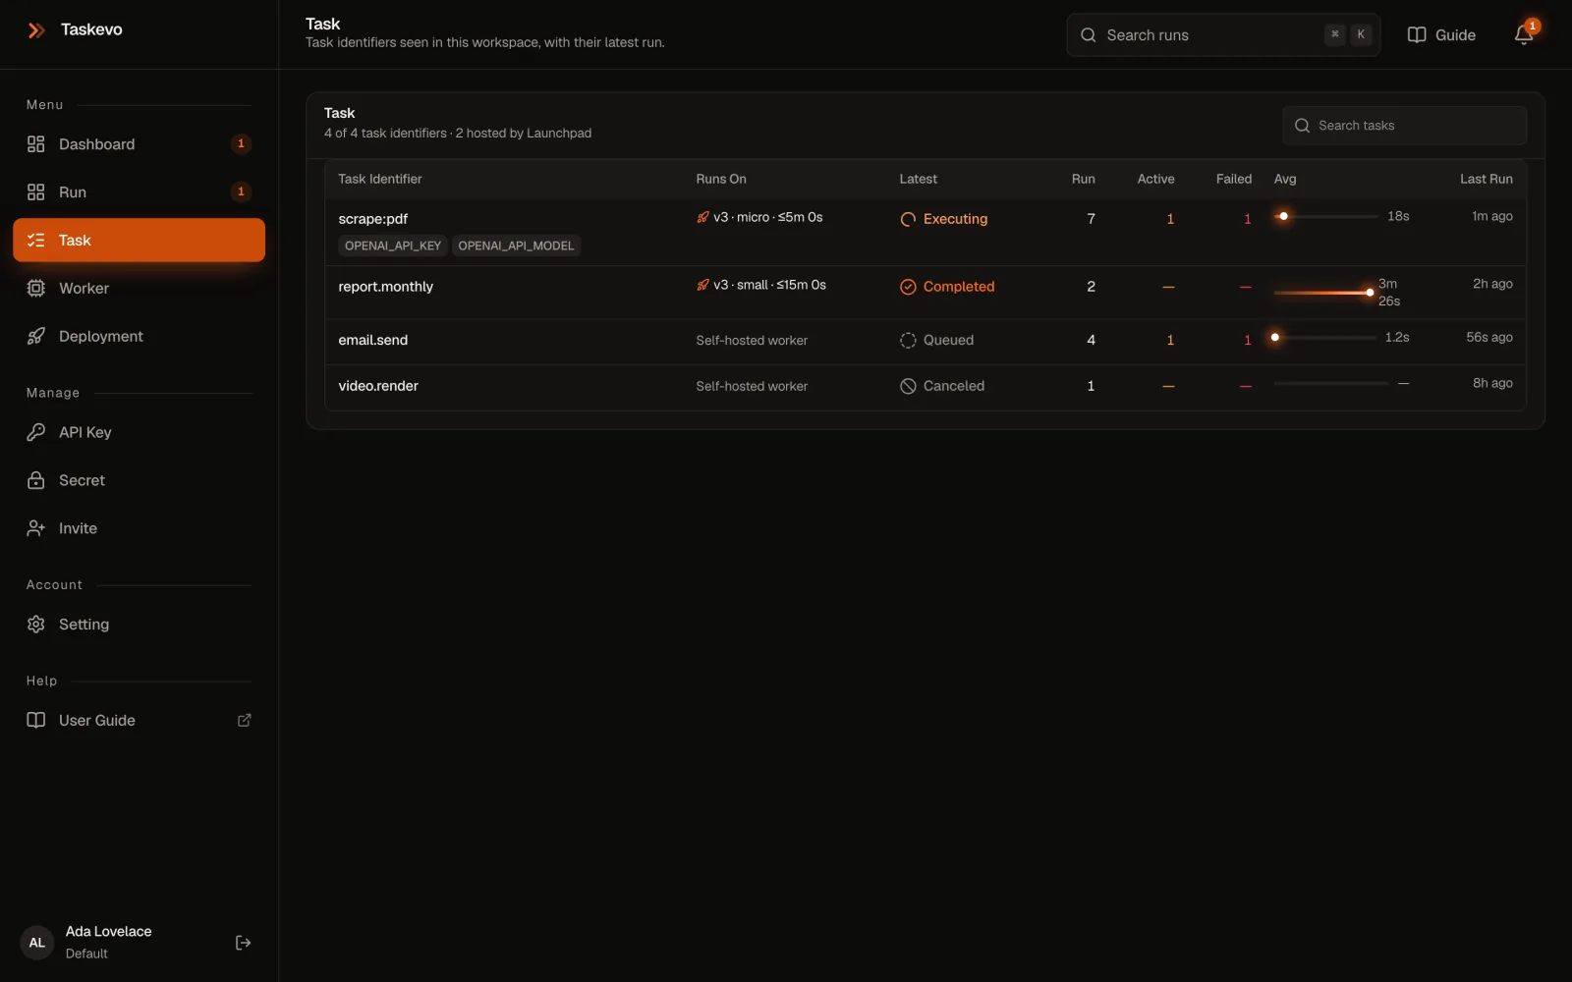Click the Deployment rocket icon

click(36, 337)
